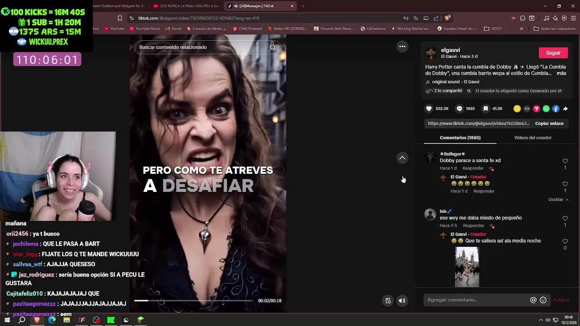
Task: Switch to the Comentarios (1885) tab
Action: point(460,138)
